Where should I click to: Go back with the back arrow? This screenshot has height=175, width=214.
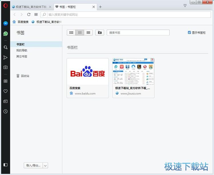click(15, 15)
